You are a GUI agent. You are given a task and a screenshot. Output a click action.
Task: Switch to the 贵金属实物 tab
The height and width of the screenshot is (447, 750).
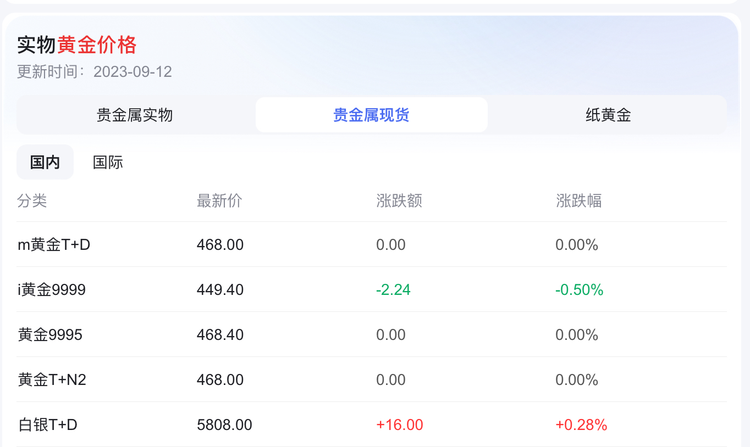click(135, 114)
